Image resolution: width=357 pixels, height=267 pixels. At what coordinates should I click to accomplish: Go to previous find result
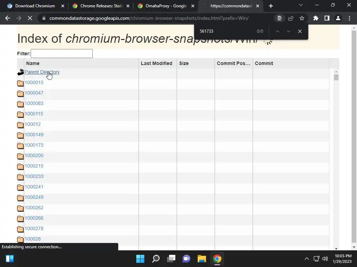pyautogui.click(x=277, y=31)
